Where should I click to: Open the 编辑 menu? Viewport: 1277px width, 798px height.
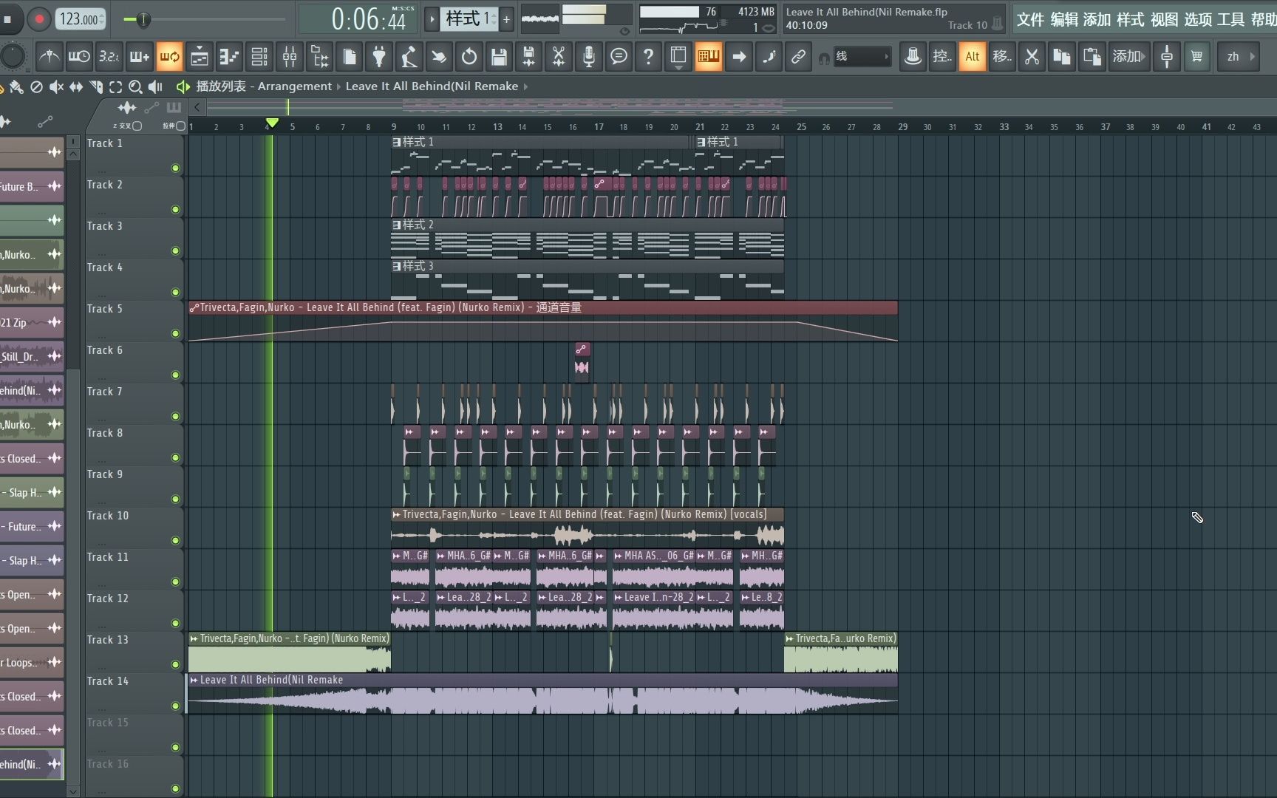click(1064, 19)
